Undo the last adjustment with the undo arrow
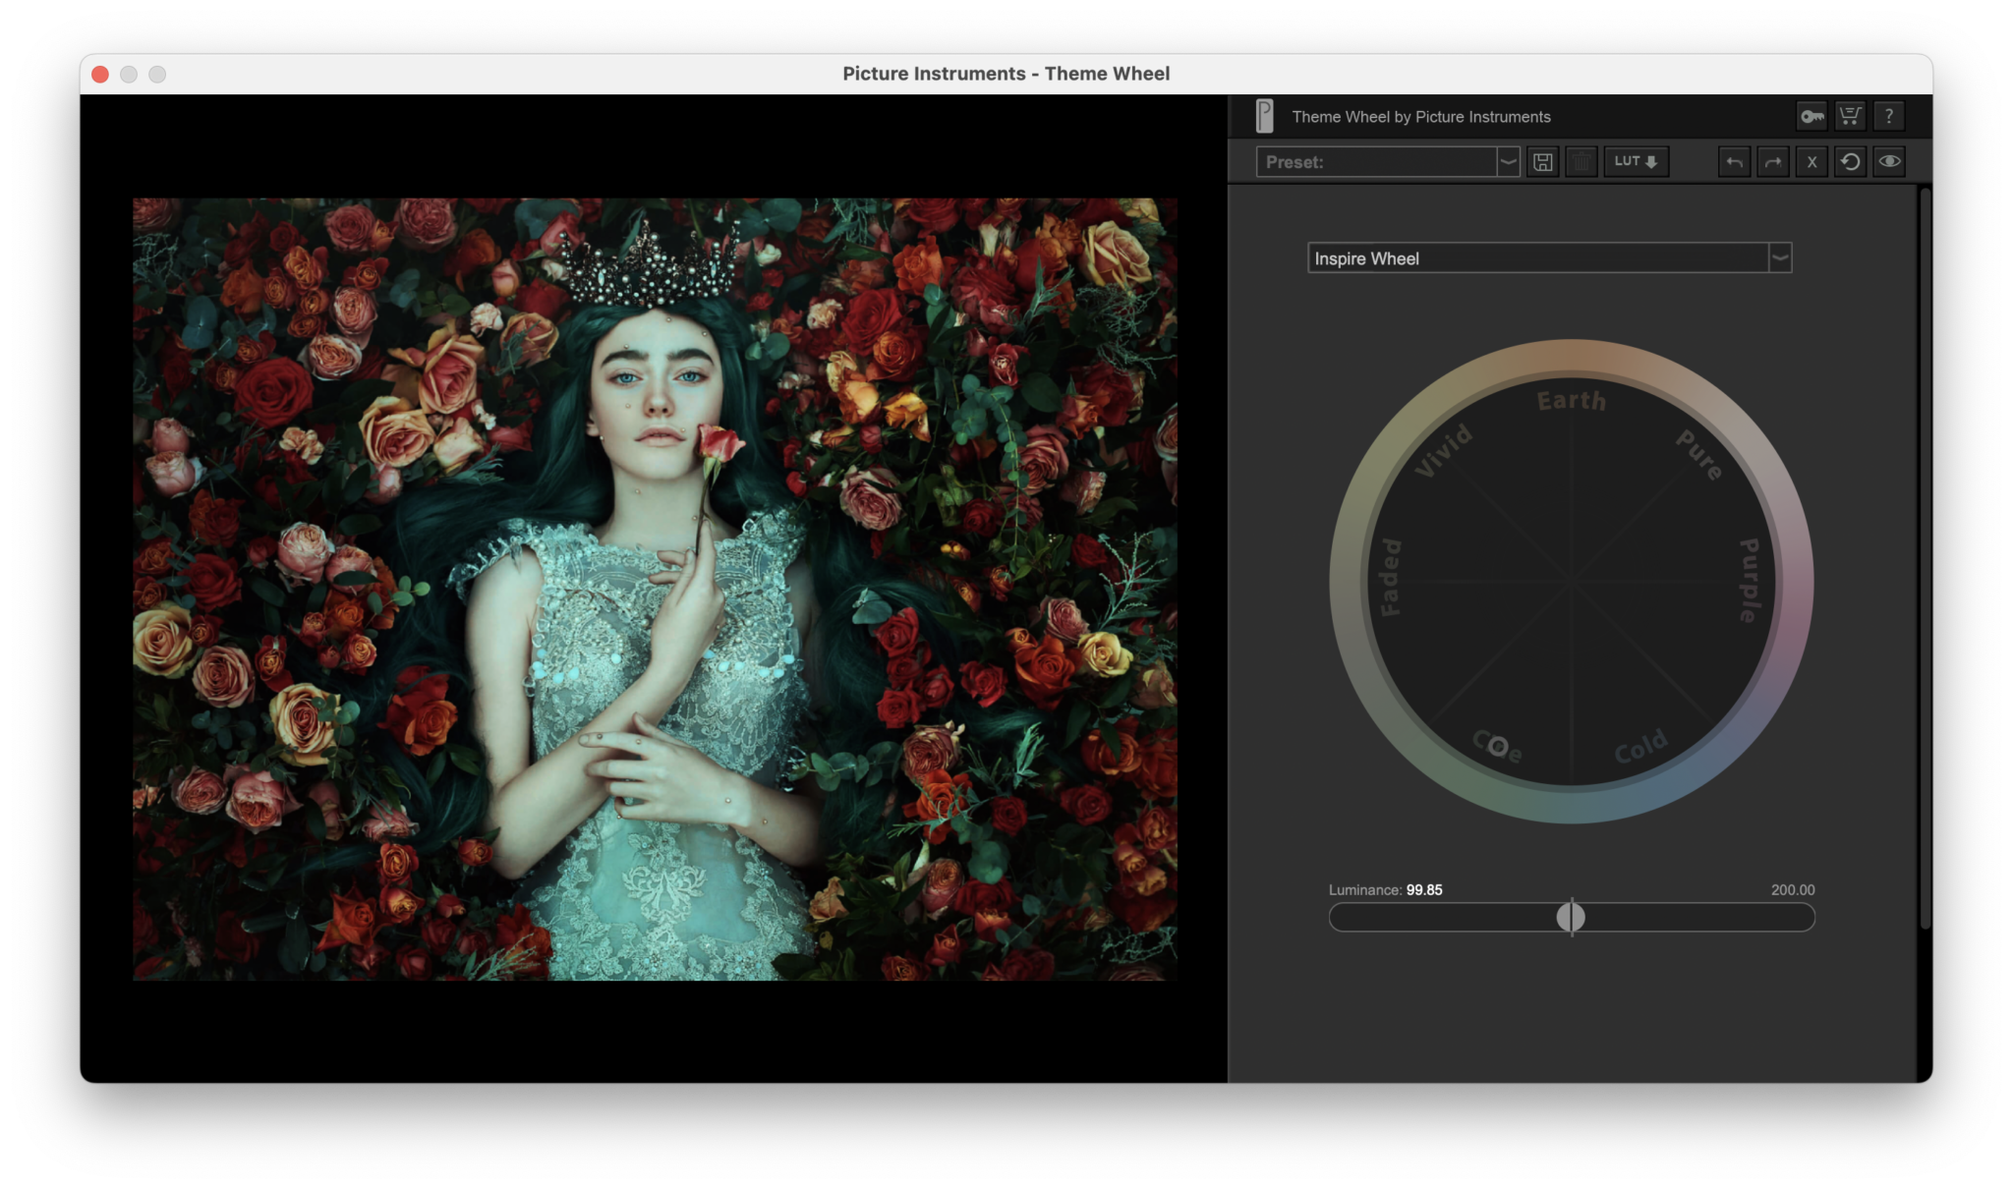2013x1189 pixels. point(1735,162)
